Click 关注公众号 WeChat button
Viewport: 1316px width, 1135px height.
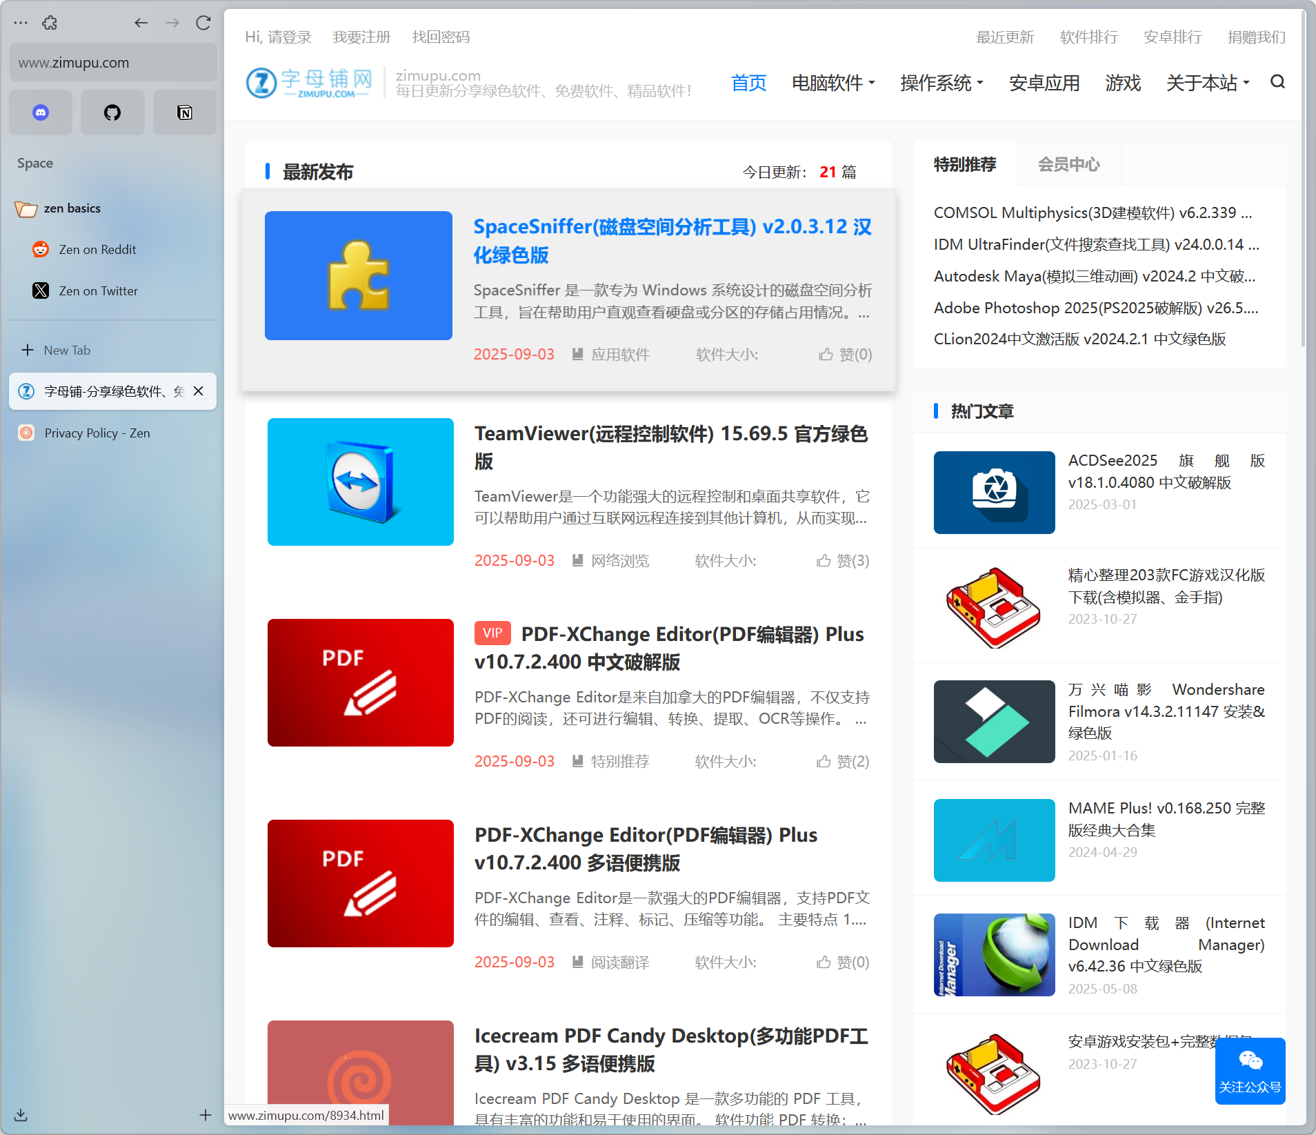pyautogui.click(x=1250, y=1071)
